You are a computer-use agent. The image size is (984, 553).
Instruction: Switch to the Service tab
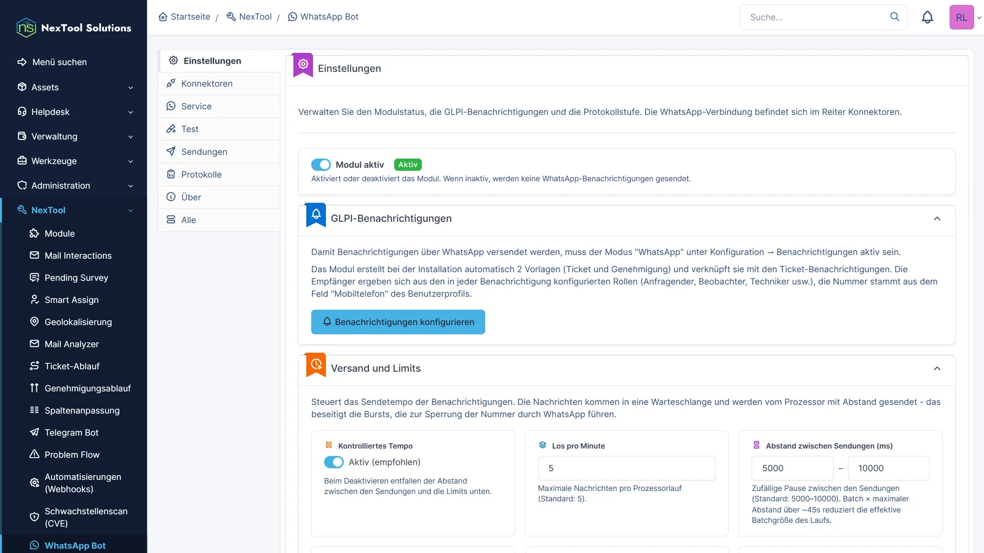click(x=219, y=106)
